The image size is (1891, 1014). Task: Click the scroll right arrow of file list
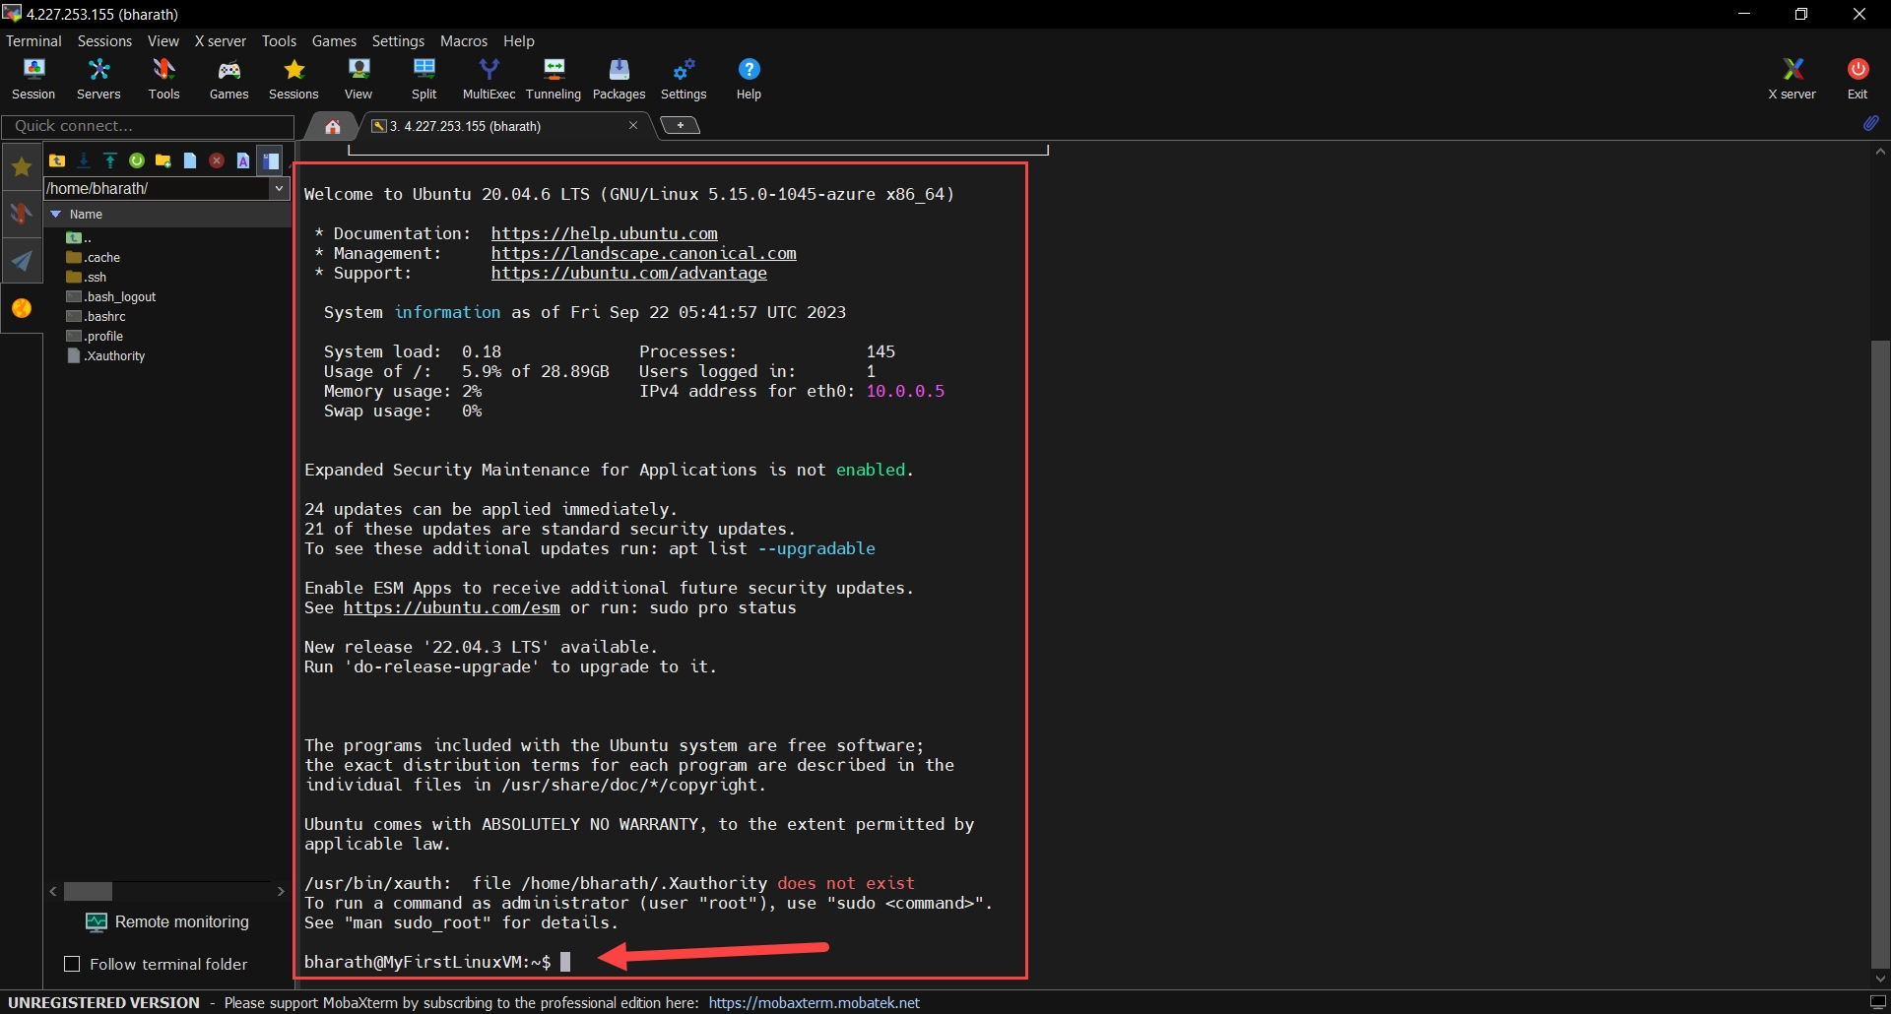281,891
